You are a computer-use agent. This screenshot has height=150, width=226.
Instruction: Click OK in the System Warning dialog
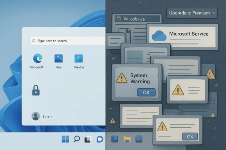[x=146, y=93]
